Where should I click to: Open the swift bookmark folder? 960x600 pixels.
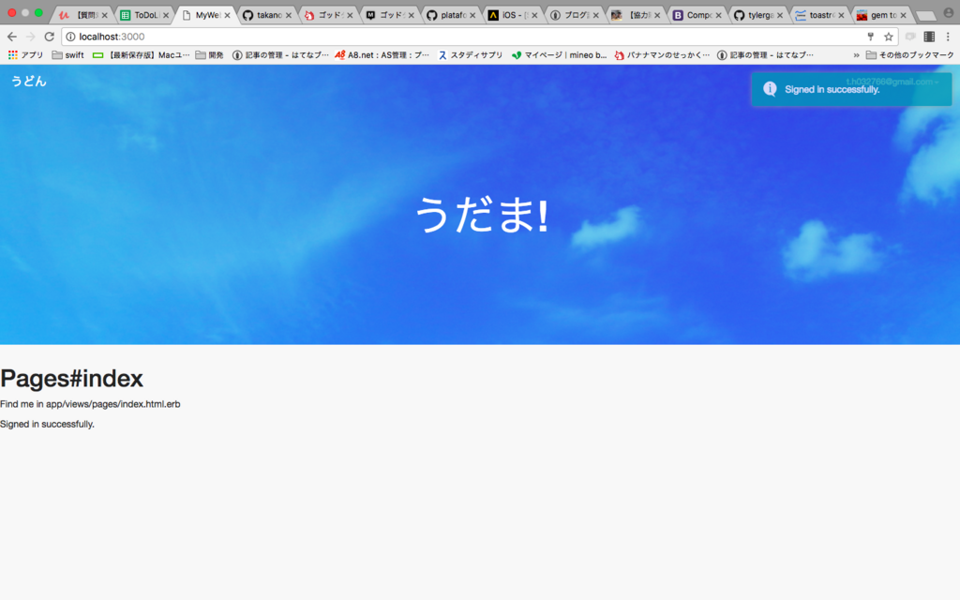coord(67,55)
